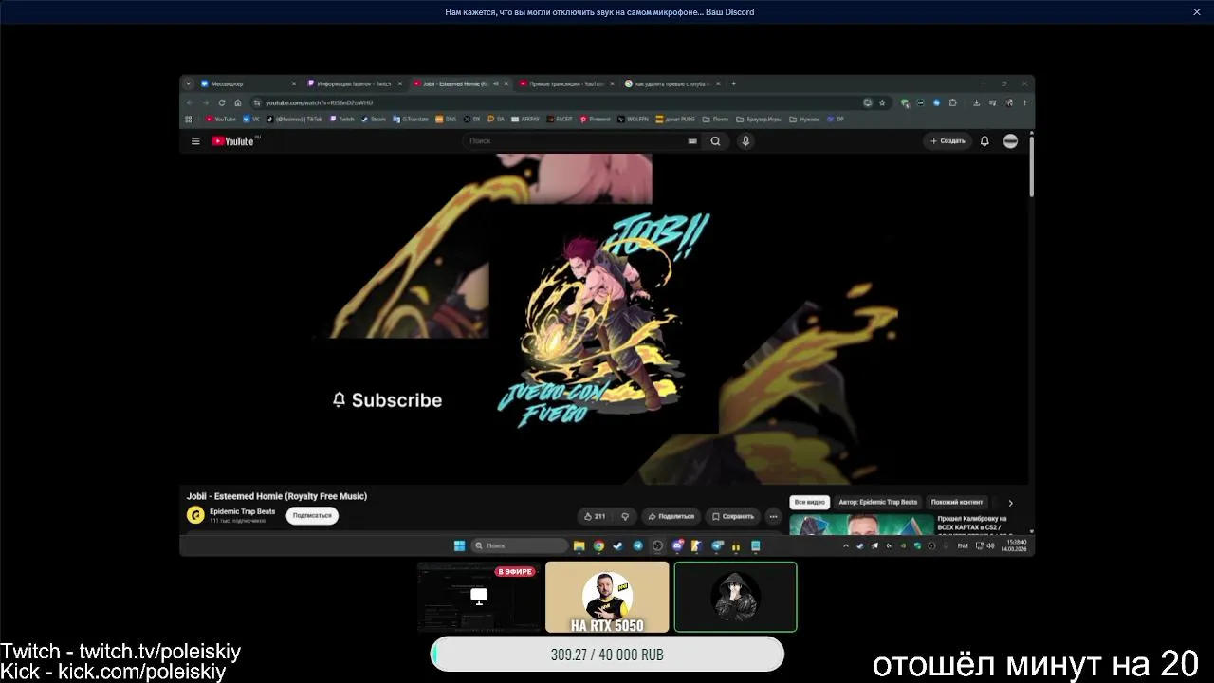
Task: Select the Jobii - Esteemed Homie tab
Action: pyautogui.click(x=460, y=83)
